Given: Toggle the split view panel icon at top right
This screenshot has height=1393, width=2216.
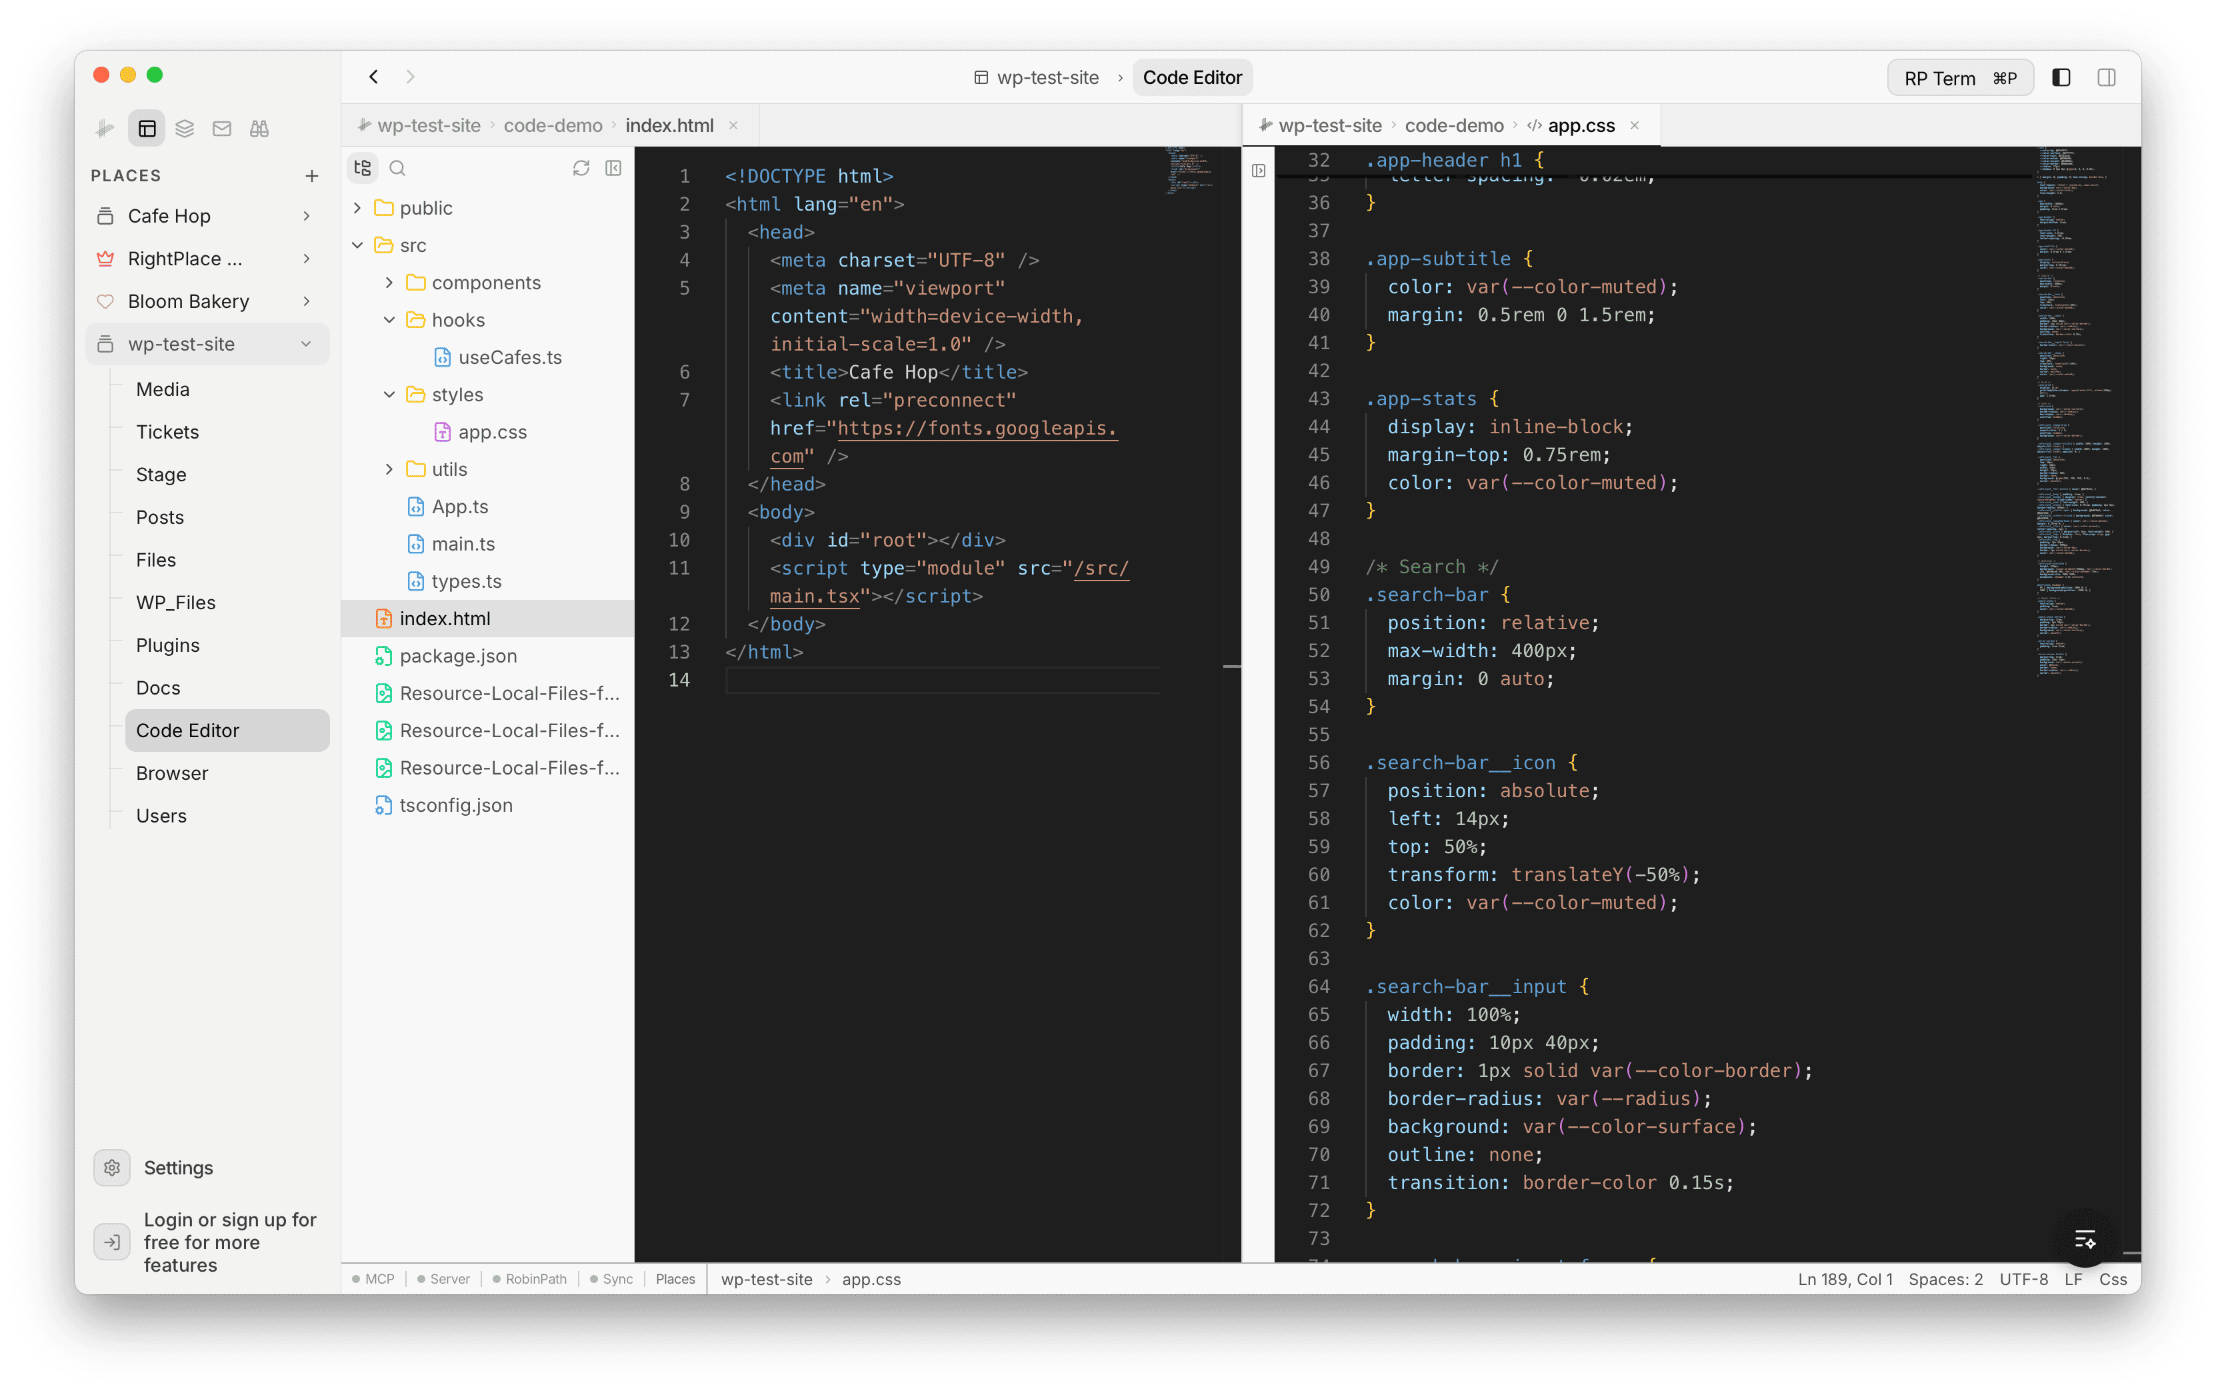Looking at the screenshot, I should point(2107,77).
